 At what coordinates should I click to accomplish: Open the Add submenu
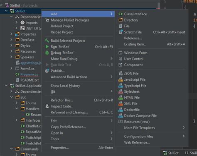[78, 14]
